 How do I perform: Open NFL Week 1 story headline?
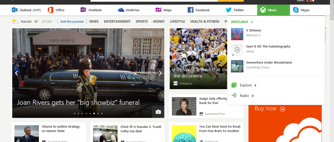[200, 73]
